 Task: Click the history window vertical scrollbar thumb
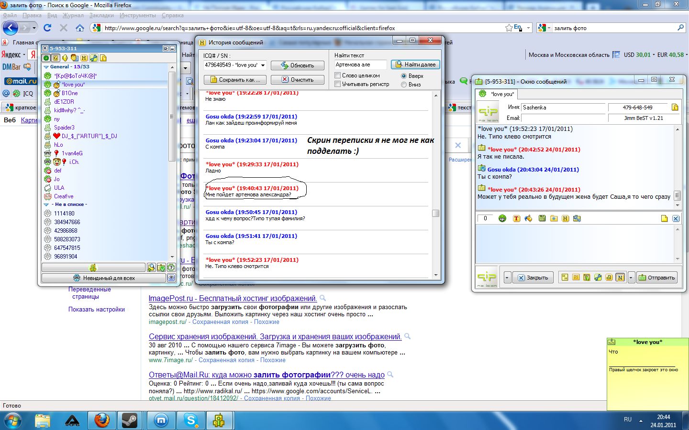pos(435,214)
